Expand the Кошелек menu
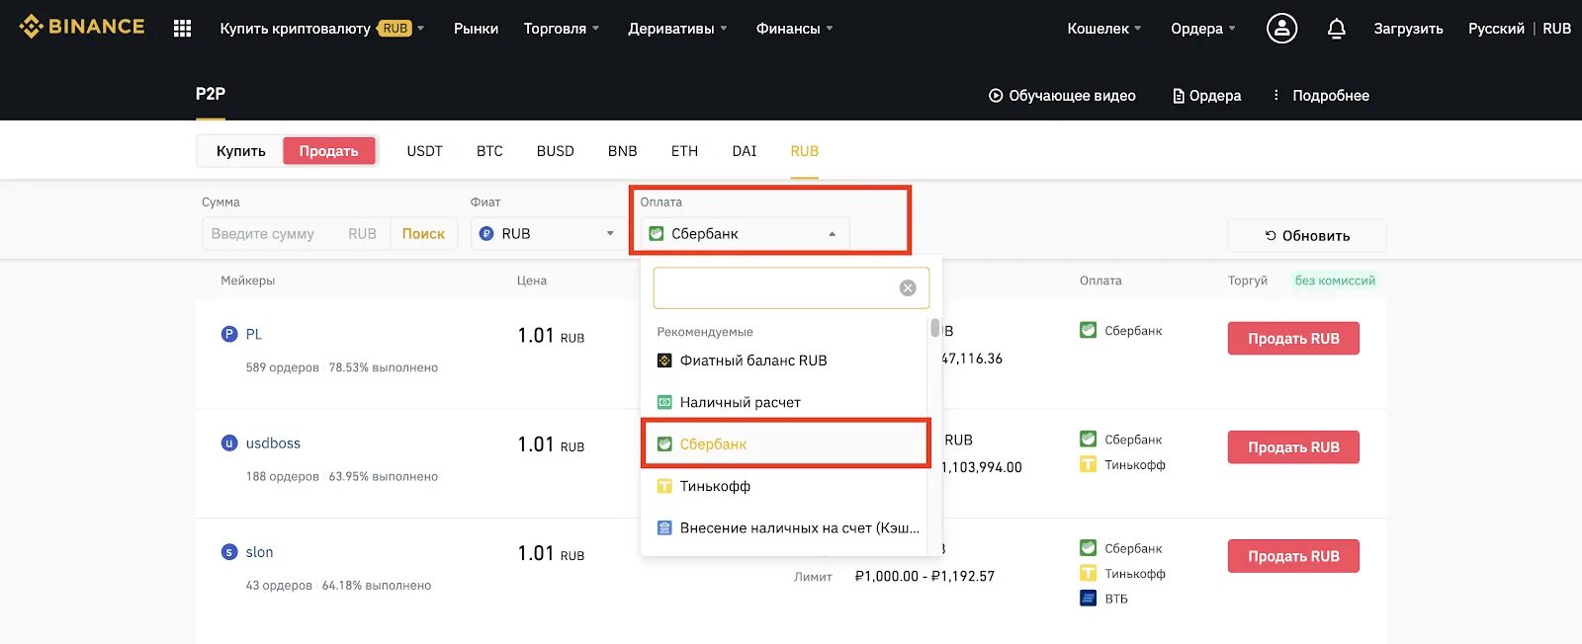1582x644 pixels. 1103,29
